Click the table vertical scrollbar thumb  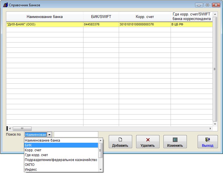tap(215, 69)
